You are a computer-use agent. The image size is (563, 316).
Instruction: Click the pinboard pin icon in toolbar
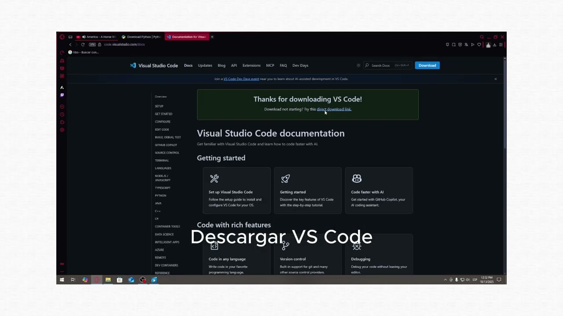pos(447,44)
